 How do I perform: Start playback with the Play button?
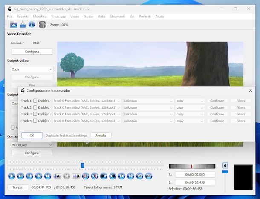click(x=12, y=176)
